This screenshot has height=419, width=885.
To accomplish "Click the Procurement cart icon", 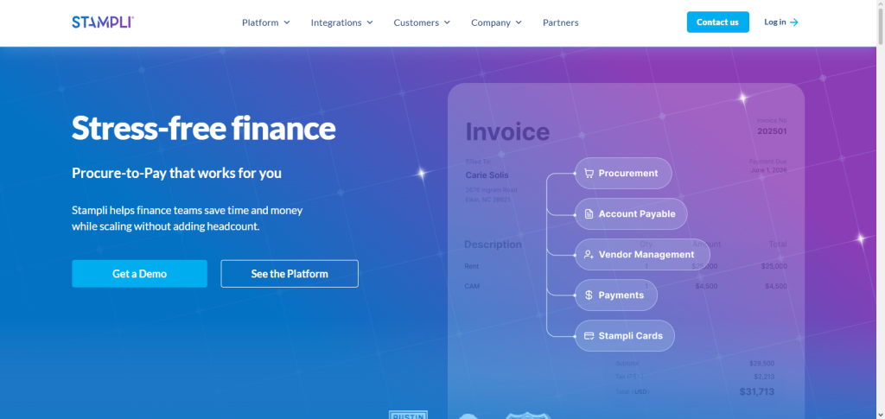I will point(589,174).
